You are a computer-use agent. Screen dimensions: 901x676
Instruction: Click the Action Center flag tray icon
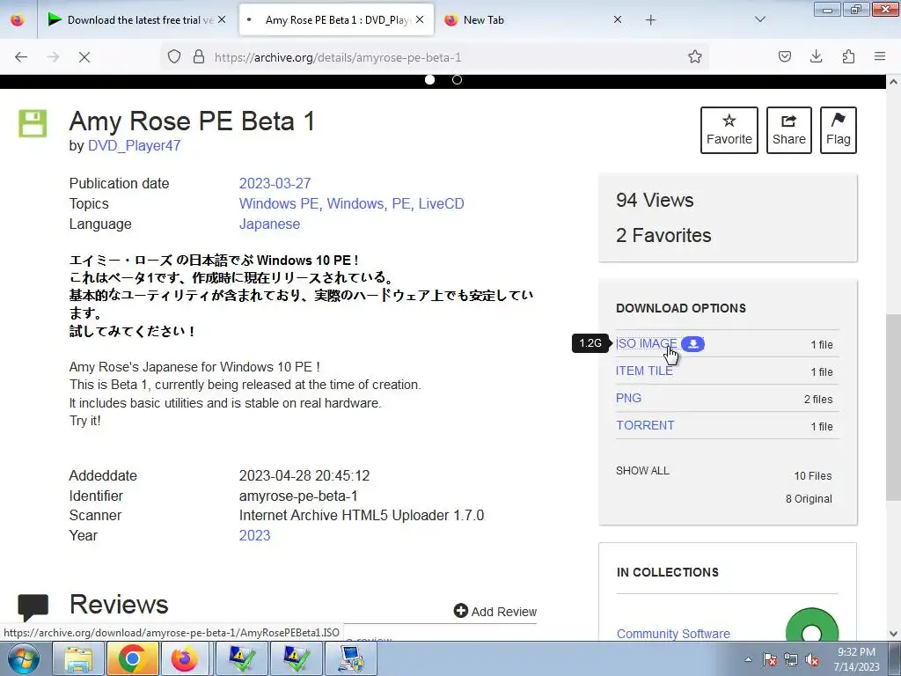pyautogui.click(x=770, y=659)
